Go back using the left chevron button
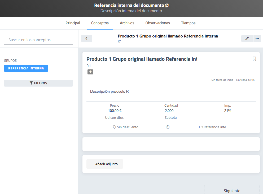This screenshot has width=263, height=194. tap(86, 39)
